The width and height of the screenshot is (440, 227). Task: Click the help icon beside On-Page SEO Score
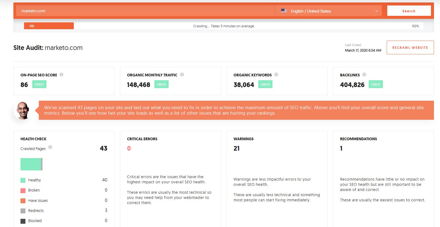pyautogui.click(x=61, y=74)
